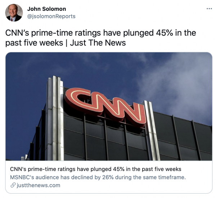Click the white pillar left of CNN logo

click(x=55, y=115)
